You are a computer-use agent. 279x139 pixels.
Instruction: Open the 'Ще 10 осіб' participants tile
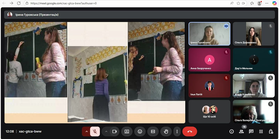(209, 112)
